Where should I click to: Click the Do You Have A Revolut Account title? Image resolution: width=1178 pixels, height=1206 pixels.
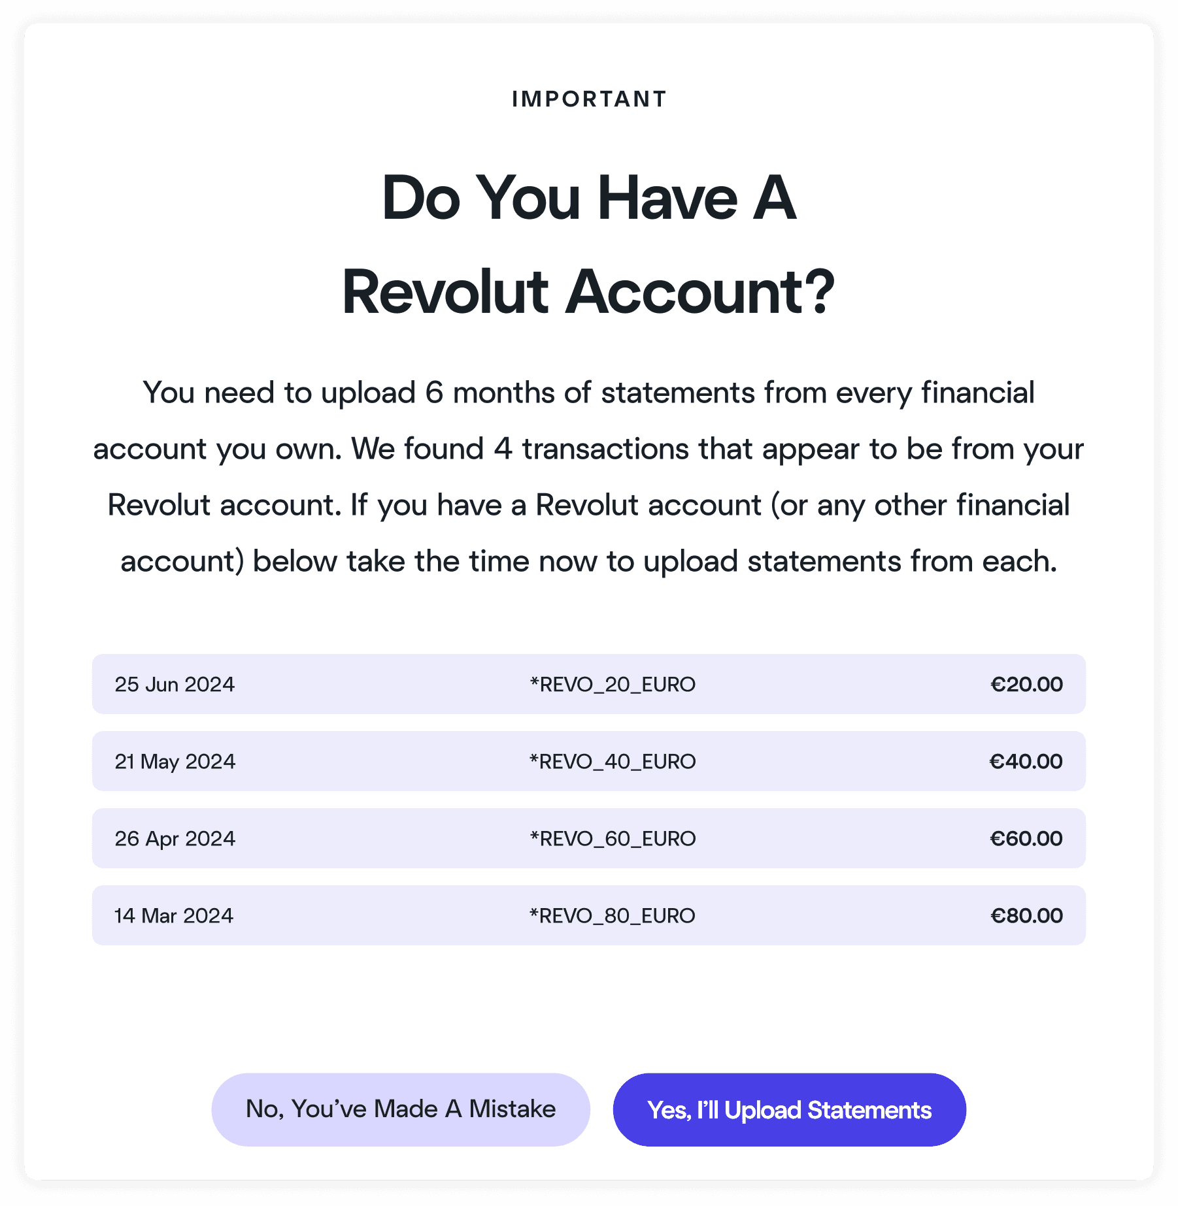tap(588, 242)
